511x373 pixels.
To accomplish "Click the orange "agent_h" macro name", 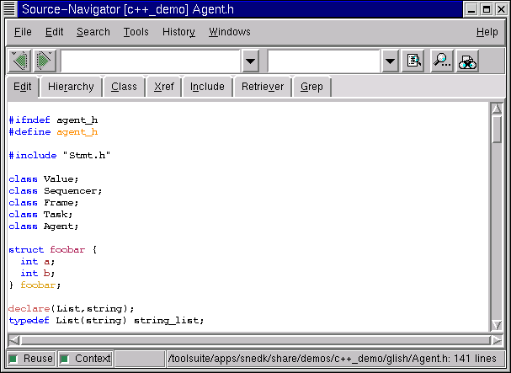I will 77,132.
